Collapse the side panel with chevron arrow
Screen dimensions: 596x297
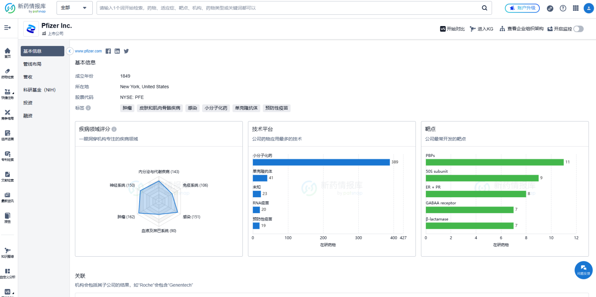[x=70, y=51]
